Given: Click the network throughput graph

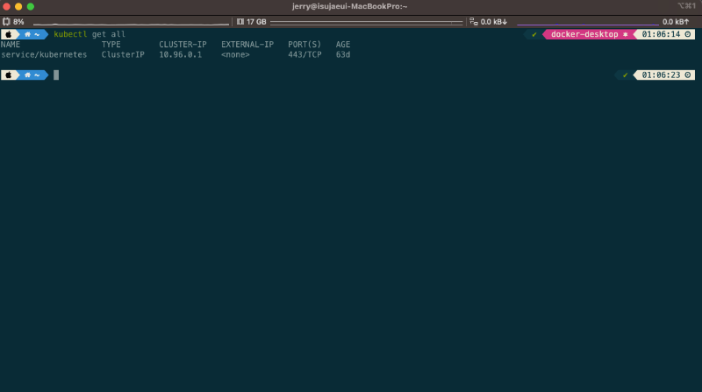Looking at the screenshot, I should [588, 24].
